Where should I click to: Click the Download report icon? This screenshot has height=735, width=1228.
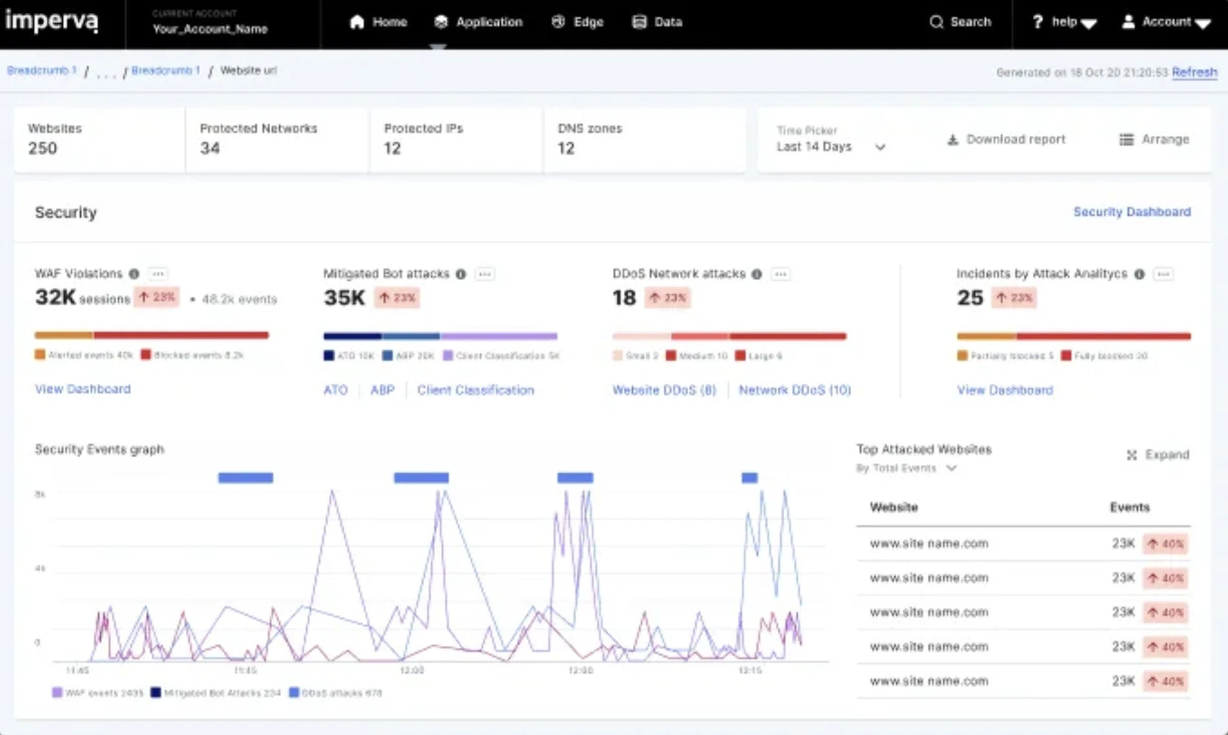point(951,139)
